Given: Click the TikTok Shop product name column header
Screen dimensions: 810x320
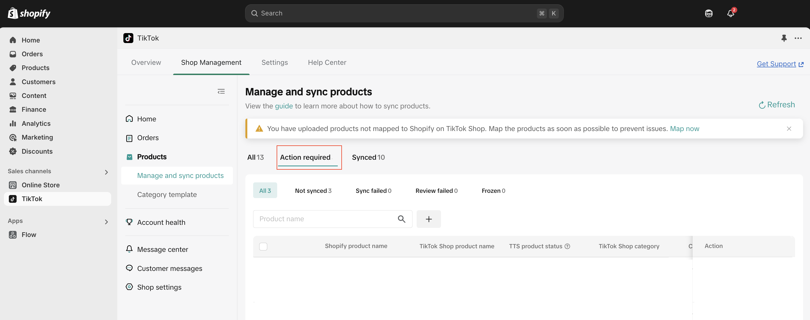Looking at the screenshot, I should point(456,246).
